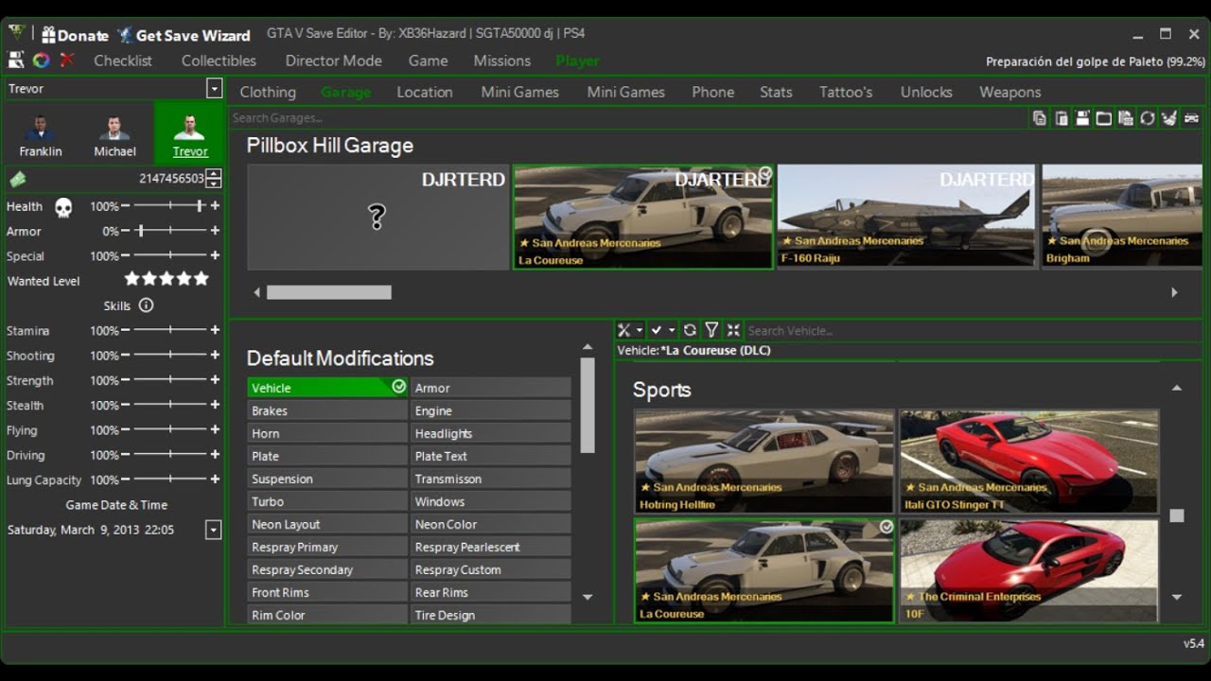Toggle check mark on La Coureuse garage slot
Image resolution: width=1211 pixels, height=681 pixels.
764,174
